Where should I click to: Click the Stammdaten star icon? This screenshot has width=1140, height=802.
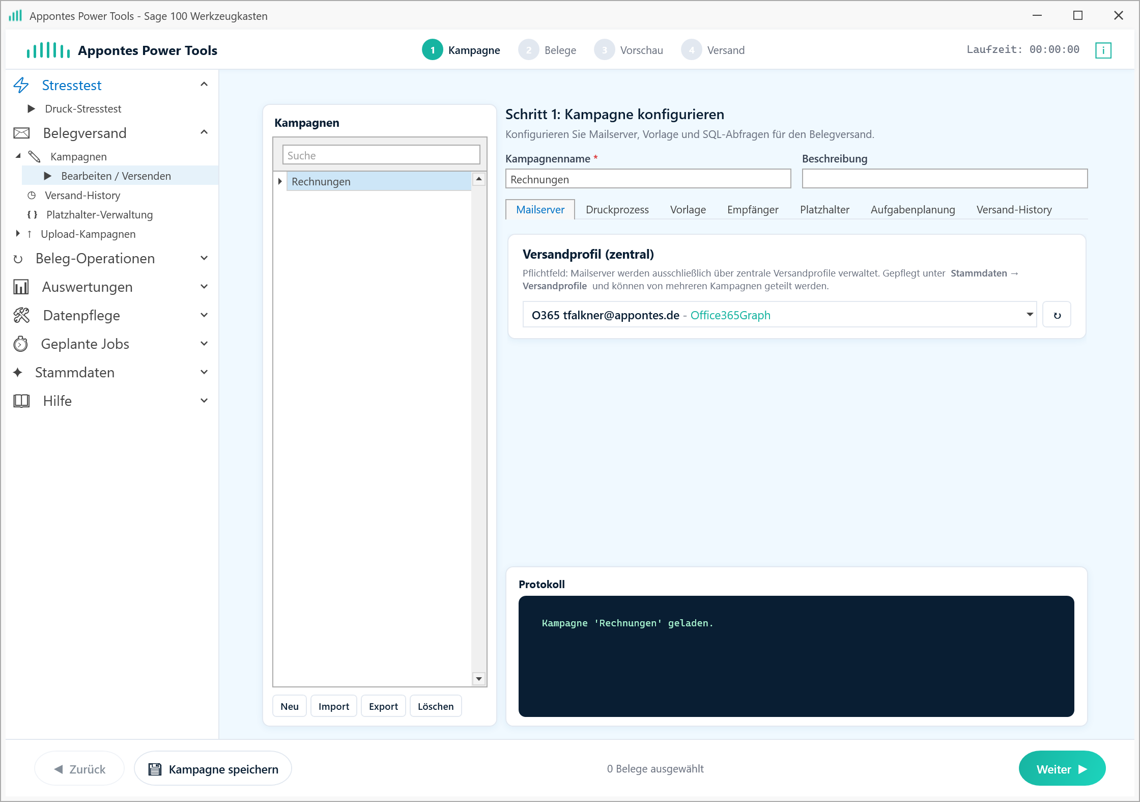coord(18,372)
